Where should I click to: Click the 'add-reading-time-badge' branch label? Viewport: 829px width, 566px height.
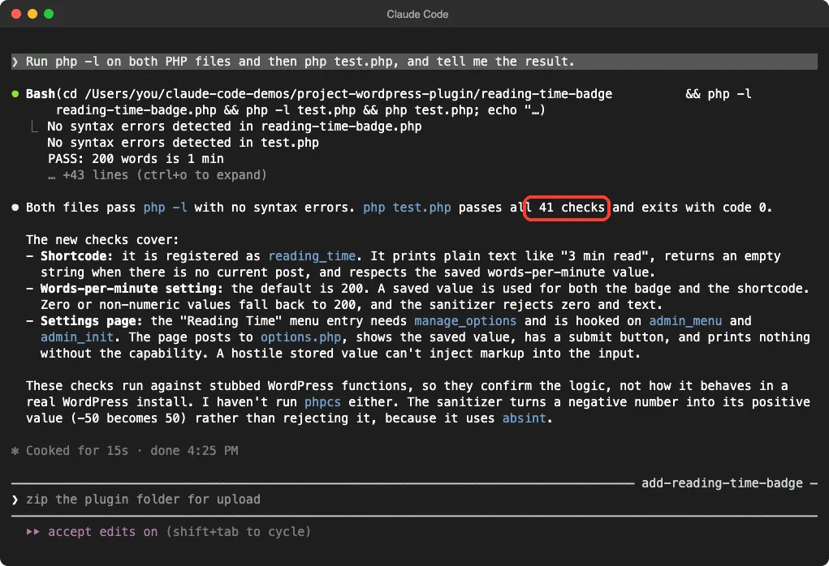[722, 483]
